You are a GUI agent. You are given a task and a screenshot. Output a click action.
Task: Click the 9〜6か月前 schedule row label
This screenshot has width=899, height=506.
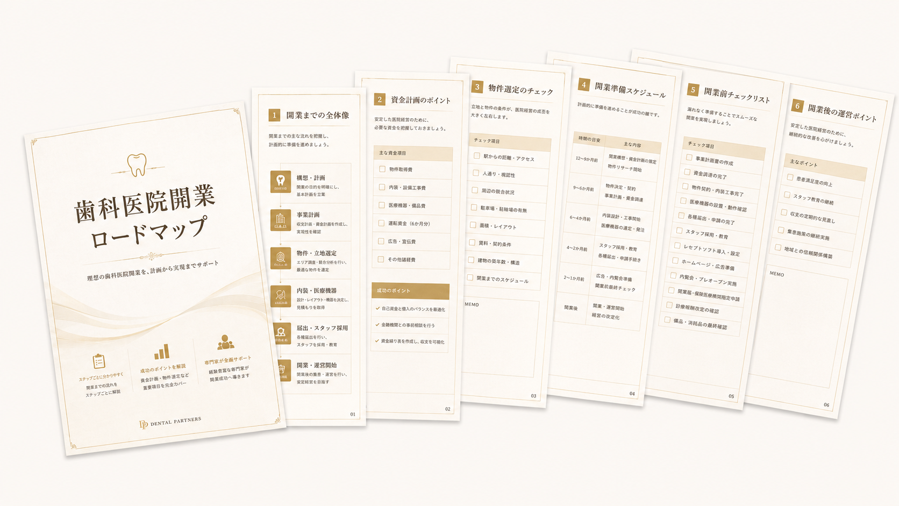[x=583, y=189]
